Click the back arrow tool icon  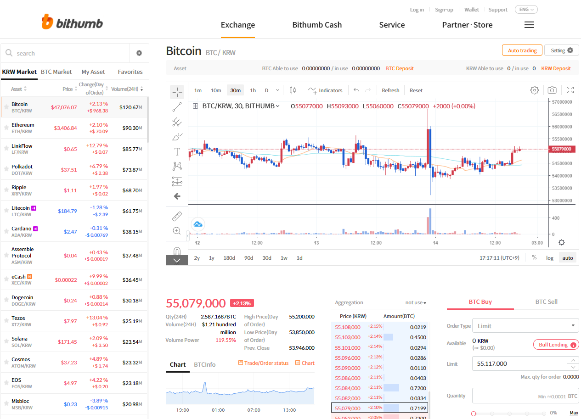point(177,196)
